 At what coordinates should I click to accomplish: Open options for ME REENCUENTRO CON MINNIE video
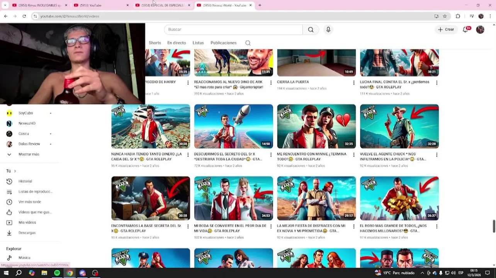(x=353, y=155)
